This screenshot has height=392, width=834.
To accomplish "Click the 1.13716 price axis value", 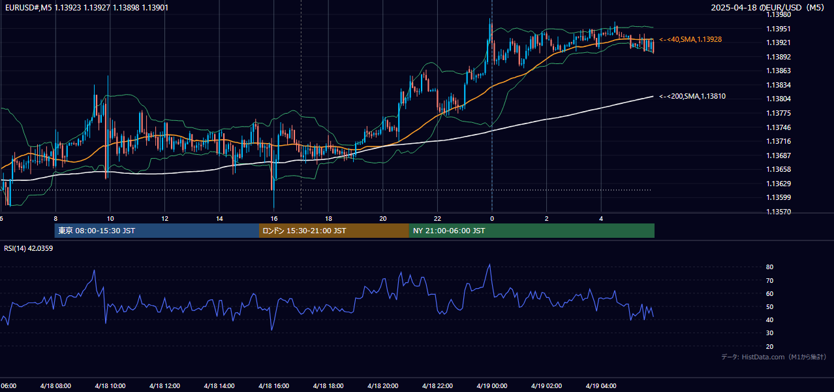I will pyautogui.click(x=779, y=141).
